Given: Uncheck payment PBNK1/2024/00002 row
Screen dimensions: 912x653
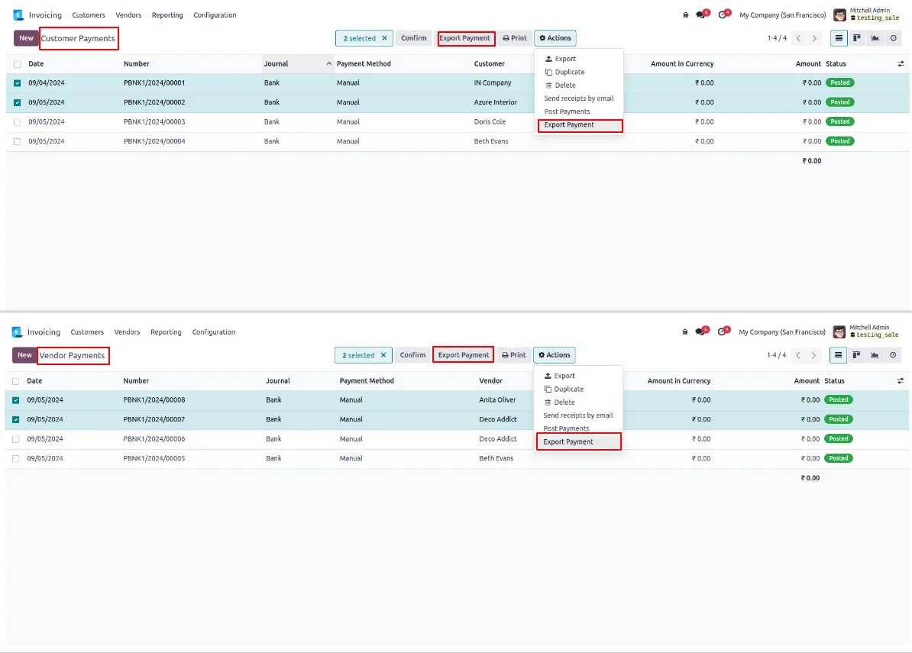Looking at the screenshot, I should tap(18, 103).
